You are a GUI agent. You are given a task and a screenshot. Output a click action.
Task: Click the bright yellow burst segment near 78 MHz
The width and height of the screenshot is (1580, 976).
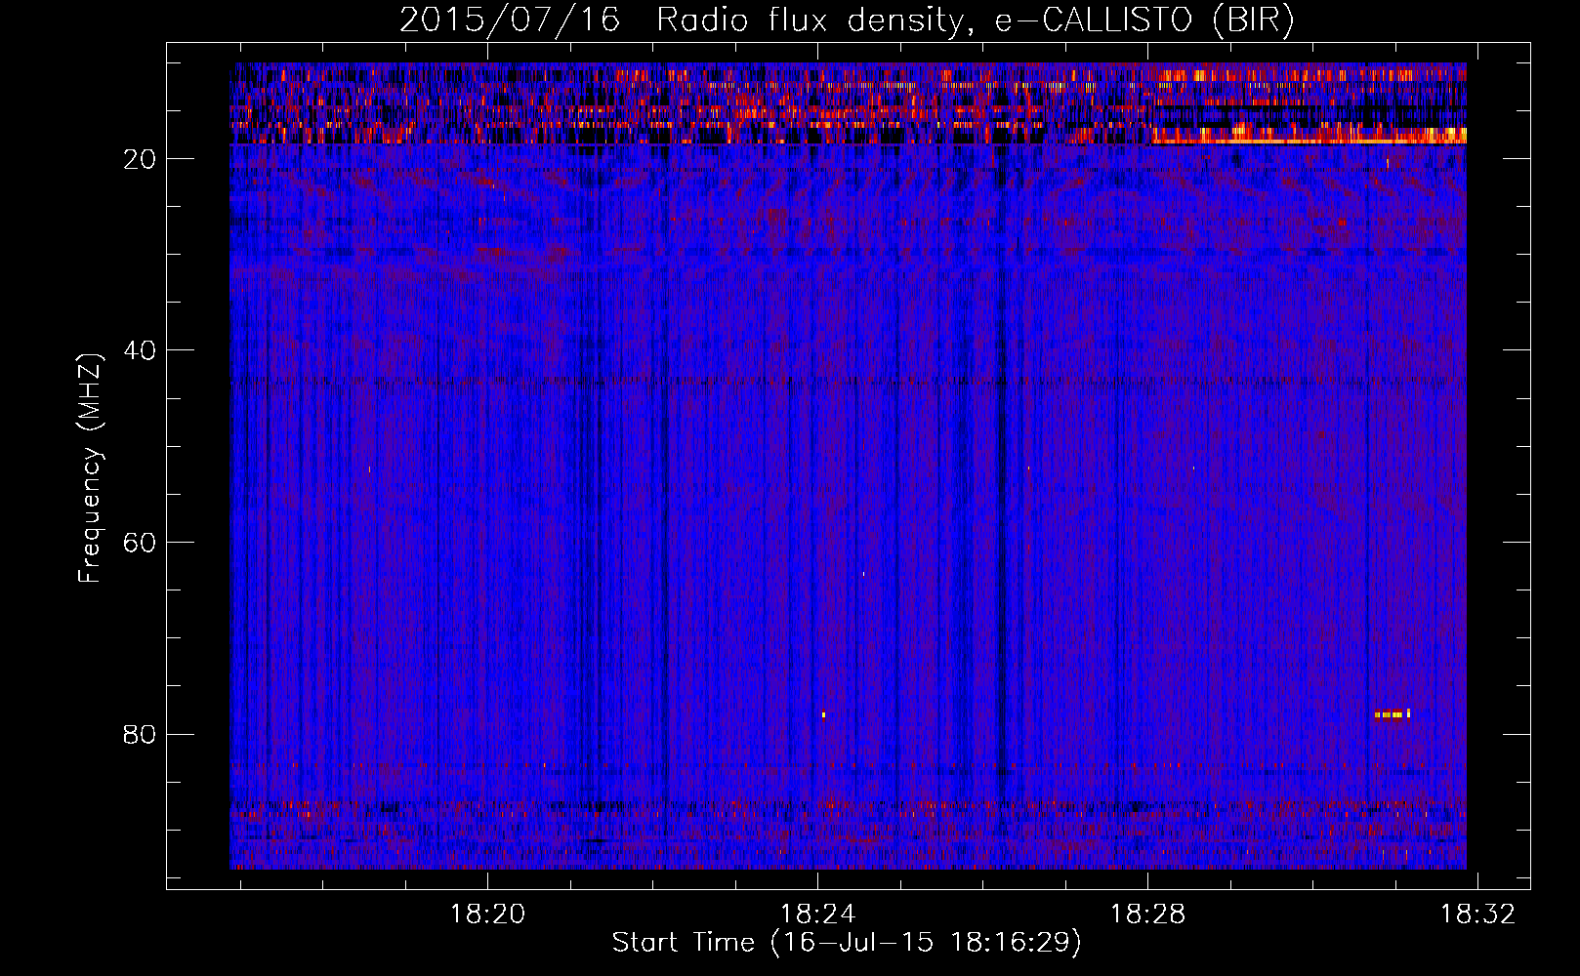[1392, 714]
